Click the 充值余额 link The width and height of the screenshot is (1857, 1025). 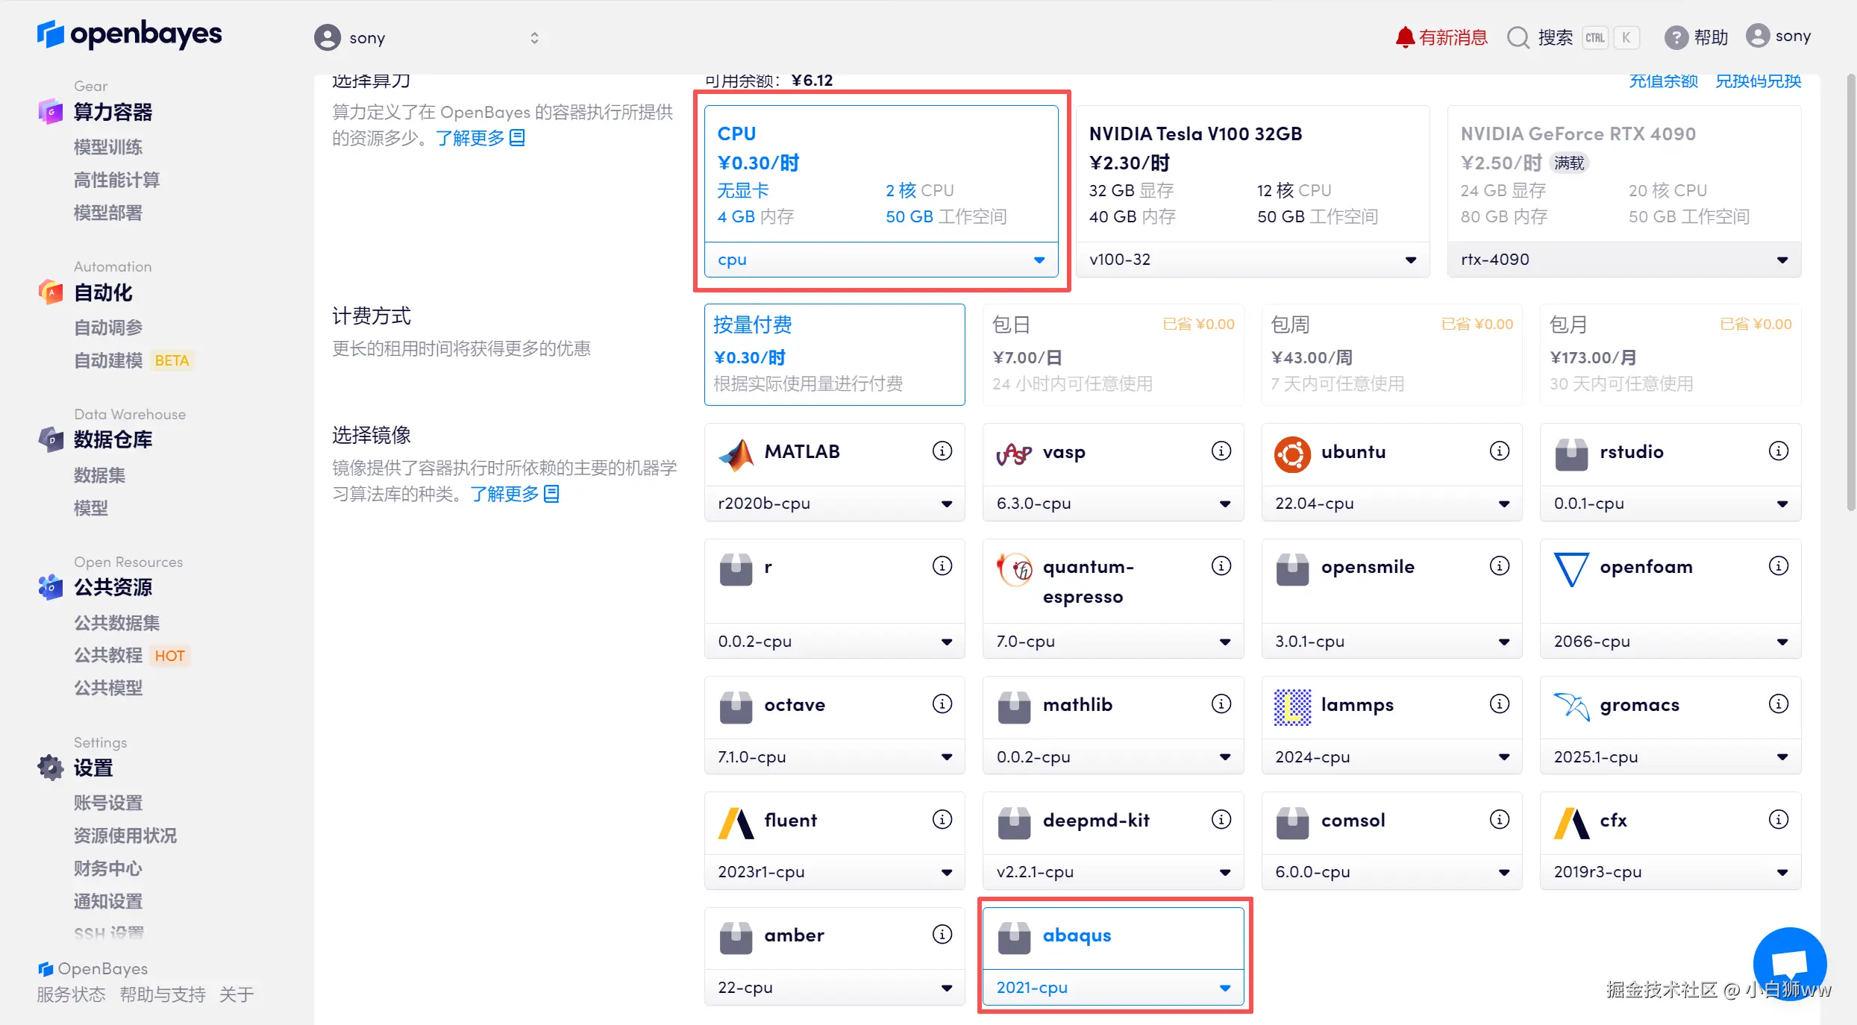coord(1663,81)
